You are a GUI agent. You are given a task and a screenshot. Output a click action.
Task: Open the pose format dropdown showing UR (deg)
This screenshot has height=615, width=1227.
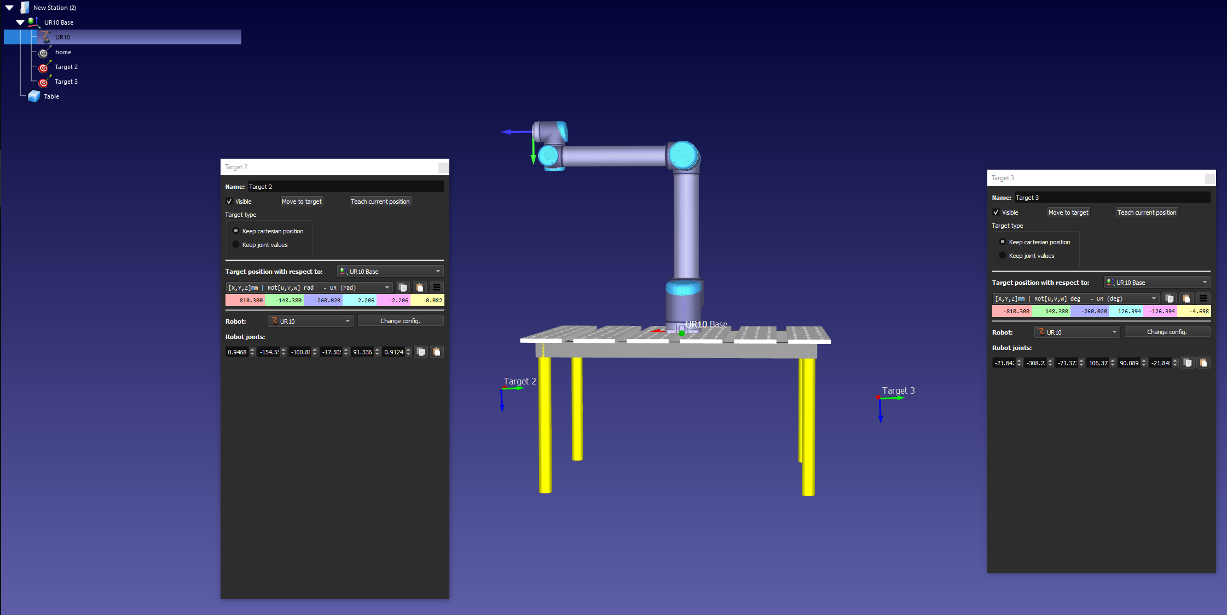(1076, 298)
